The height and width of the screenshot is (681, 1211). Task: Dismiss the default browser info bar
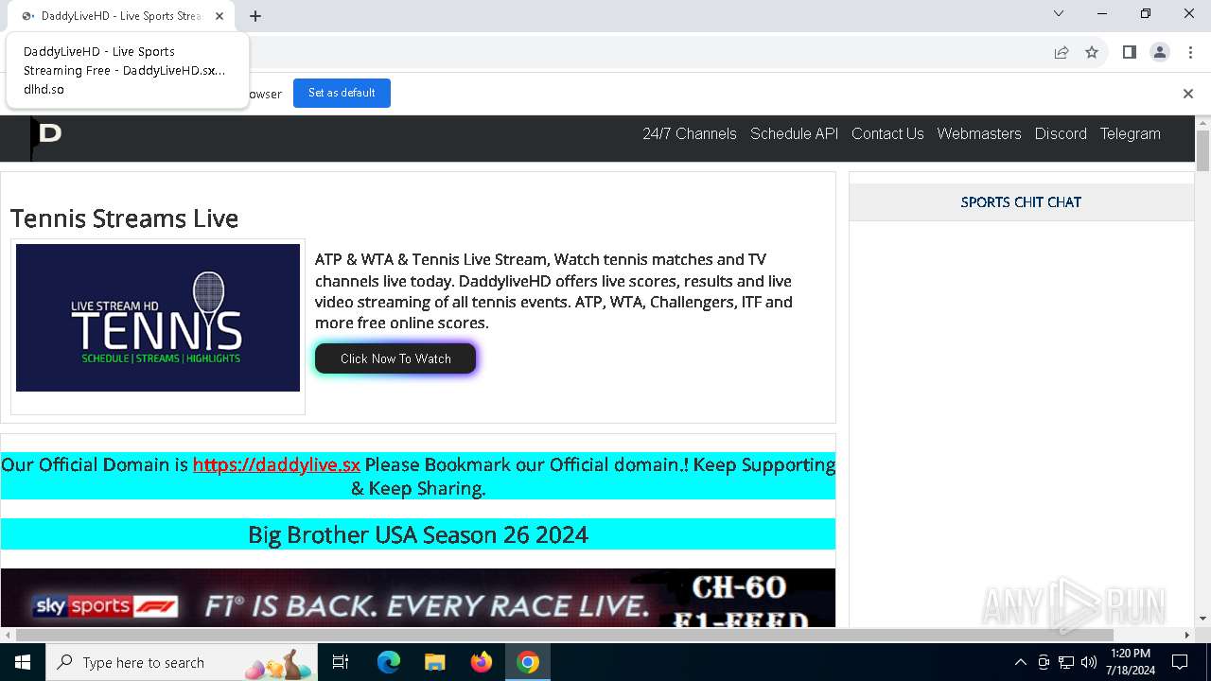[1187, 93]
